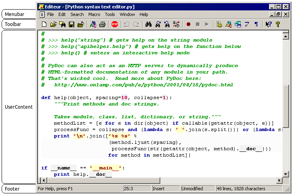This screenshot has height=195, width=293.
Task: Click the Print icon in toolbar
Action: (x=102, y=24)
